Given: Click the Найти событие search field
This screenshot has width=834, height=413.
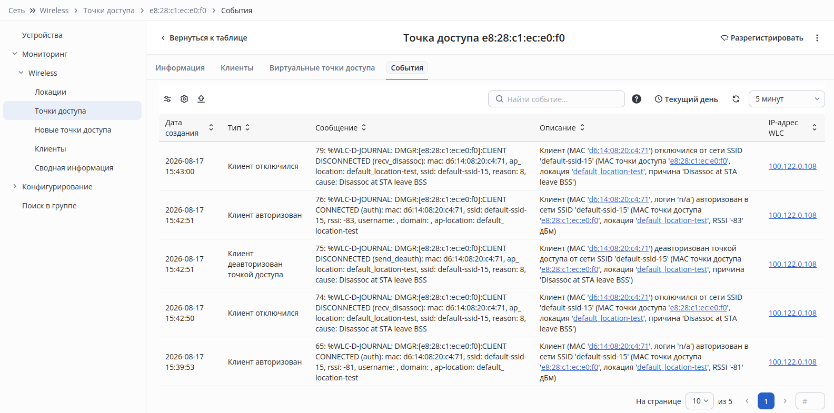Looking at the screenshot, I should (x=557, y=99).
